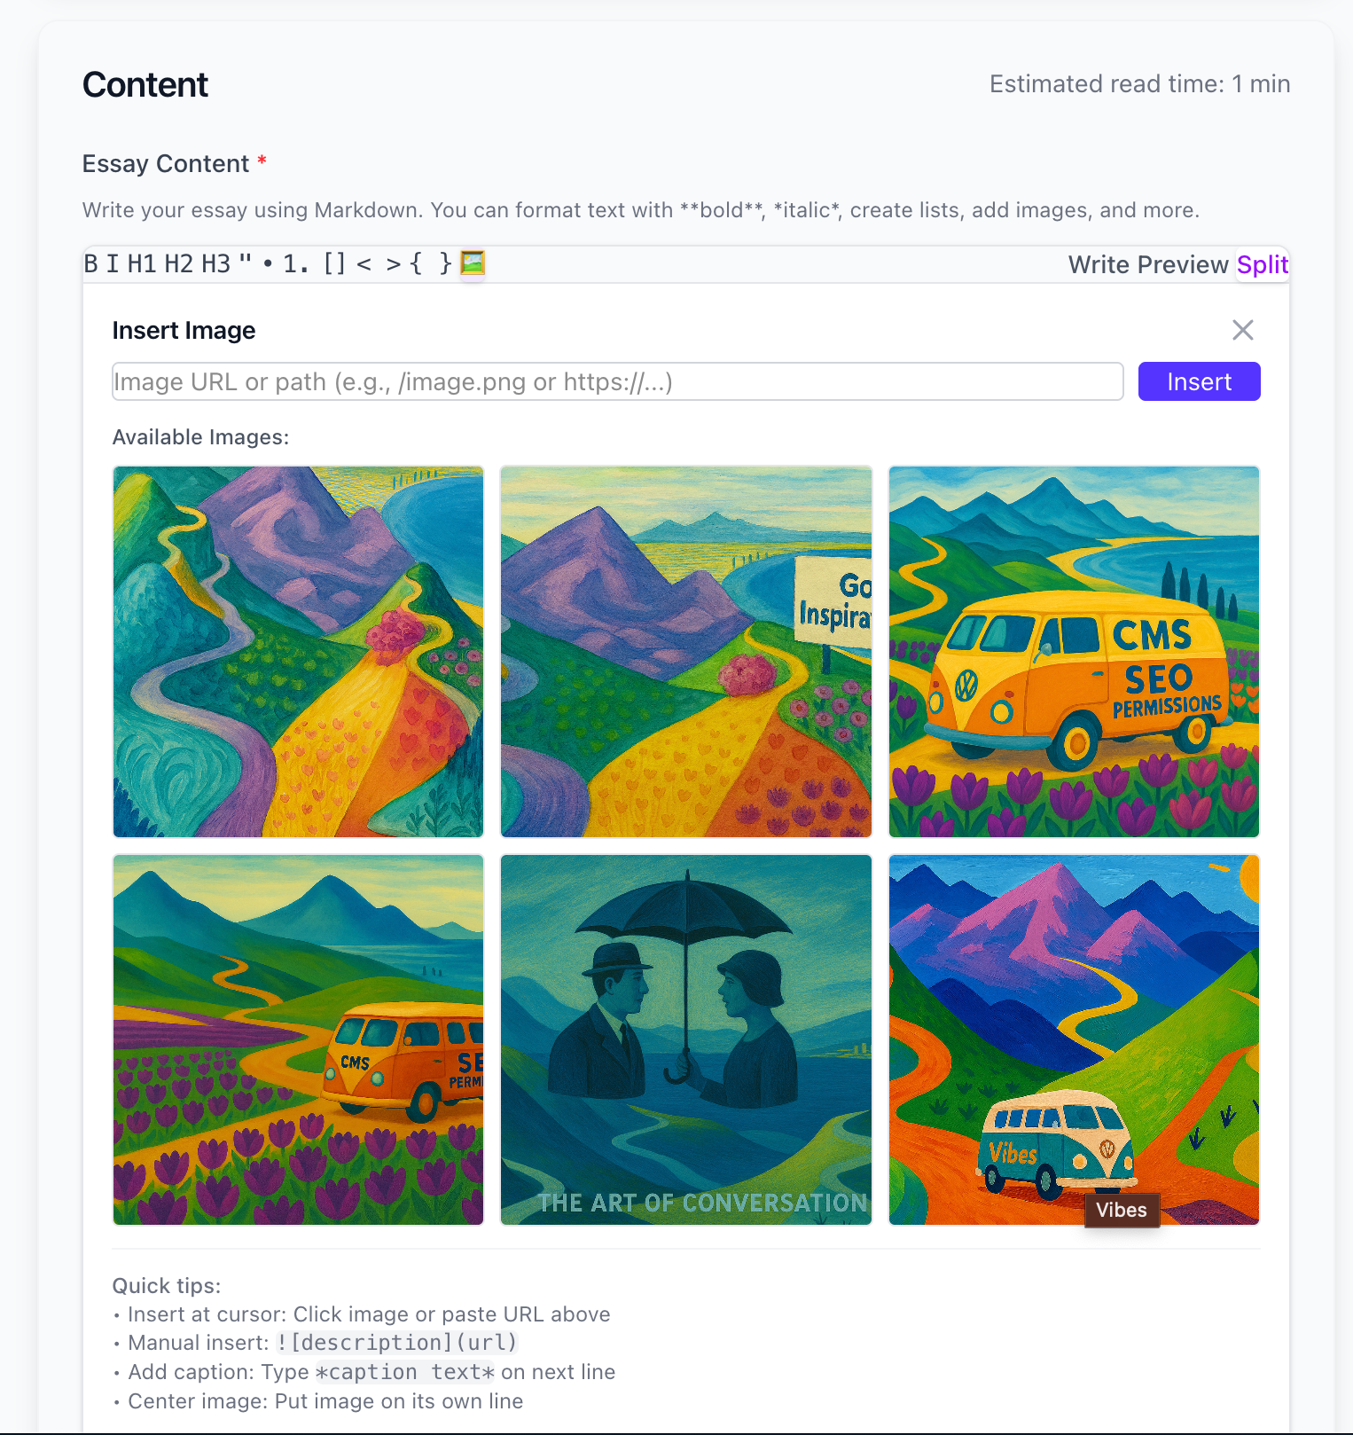Switch to Split view
This screenshot has height=1435, width=1353.
1263,265
